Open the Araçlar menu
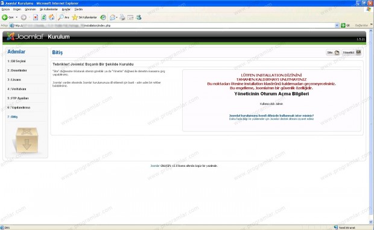The height and width of the screenshot is (230, 374). pyautogui.click(x=66, y=9)
